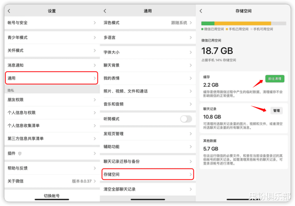Viewport: 295px width, 206px height.
Task: Click 版本 8.0.37 version text
Action: pyautogui.click(x=82, y=181)
